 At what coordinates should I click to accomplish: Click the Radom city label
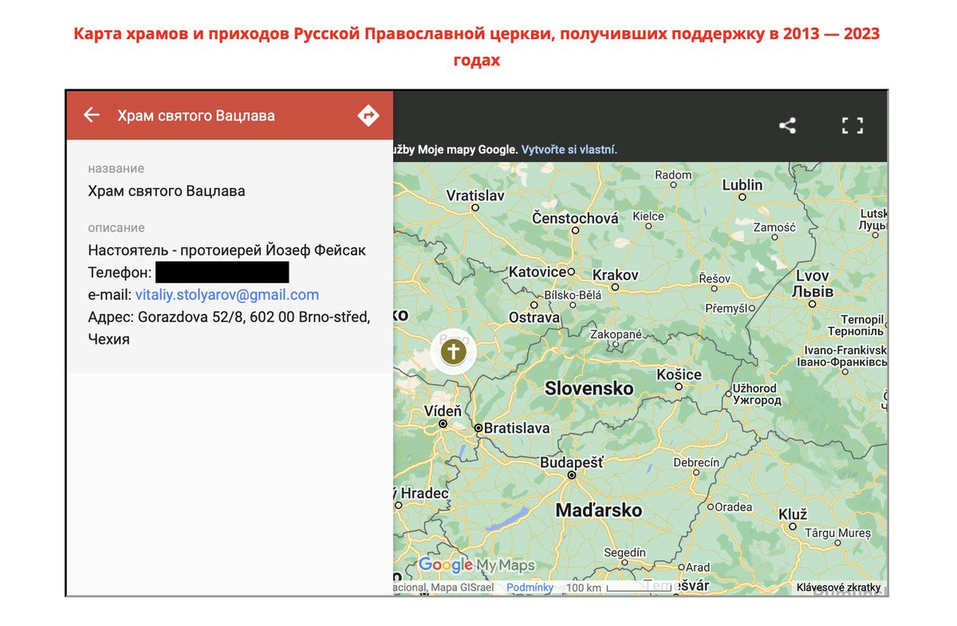[673, 175]
